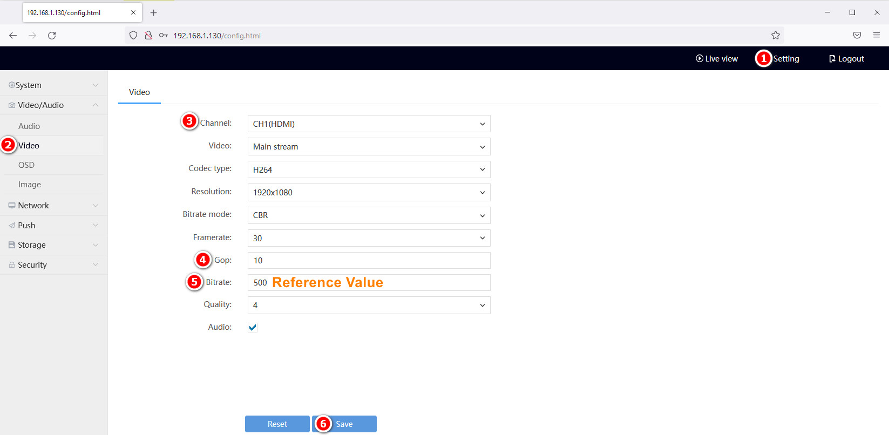Select Audio under Video/Audio in sidebar

pos(29,126)
